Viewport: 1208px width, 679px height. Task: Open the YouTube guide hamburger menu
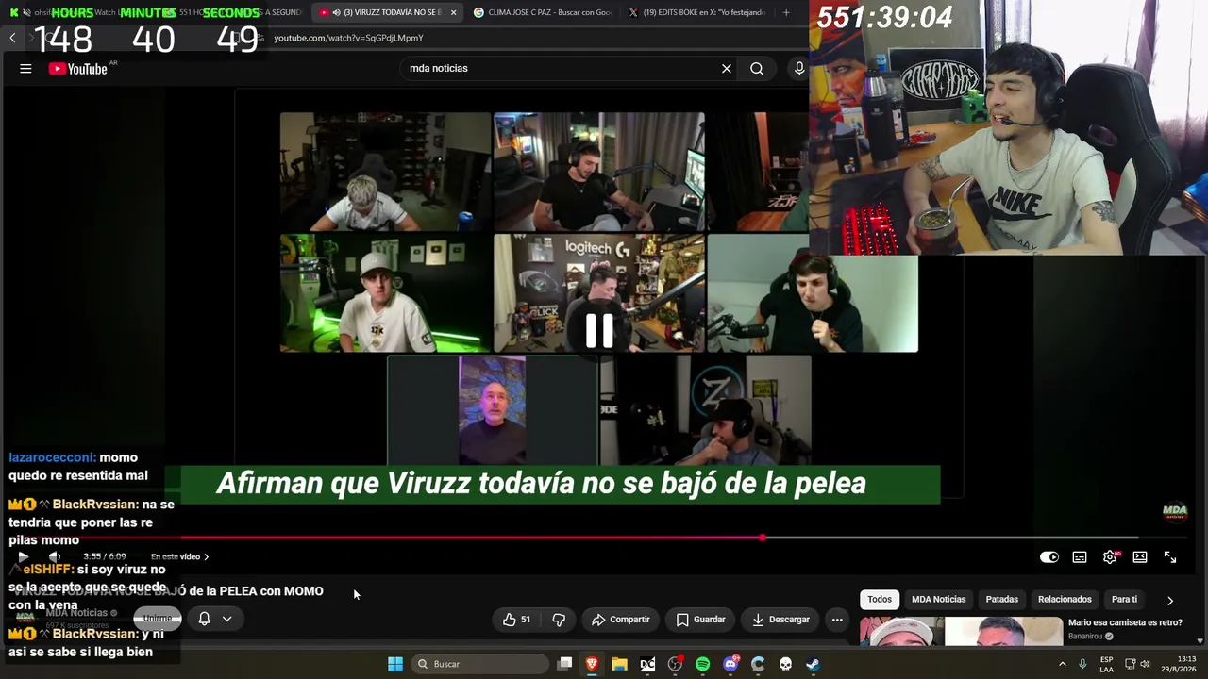point(25,68)
